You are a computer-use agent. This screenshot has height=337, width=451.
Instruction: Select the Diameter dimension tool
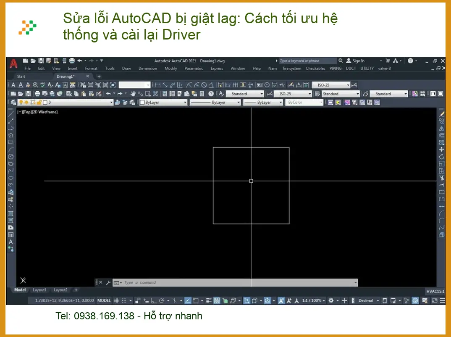tap(204, 85)
